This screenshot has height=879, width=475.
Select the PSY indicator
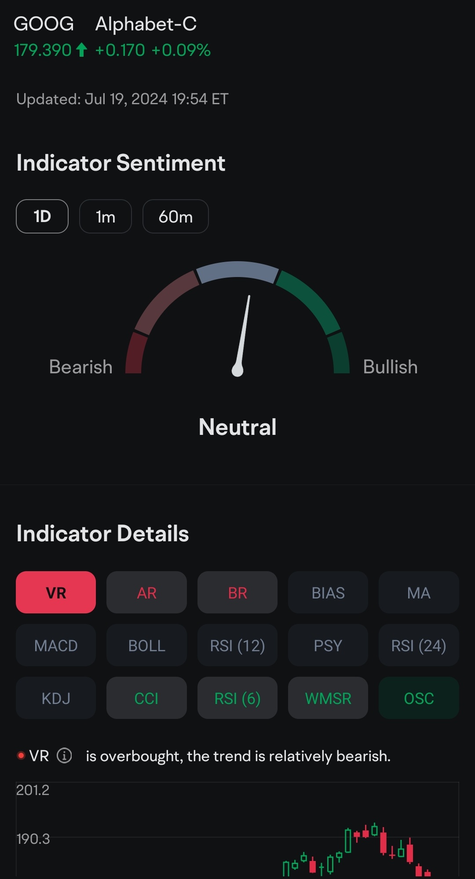click(328, 645)
